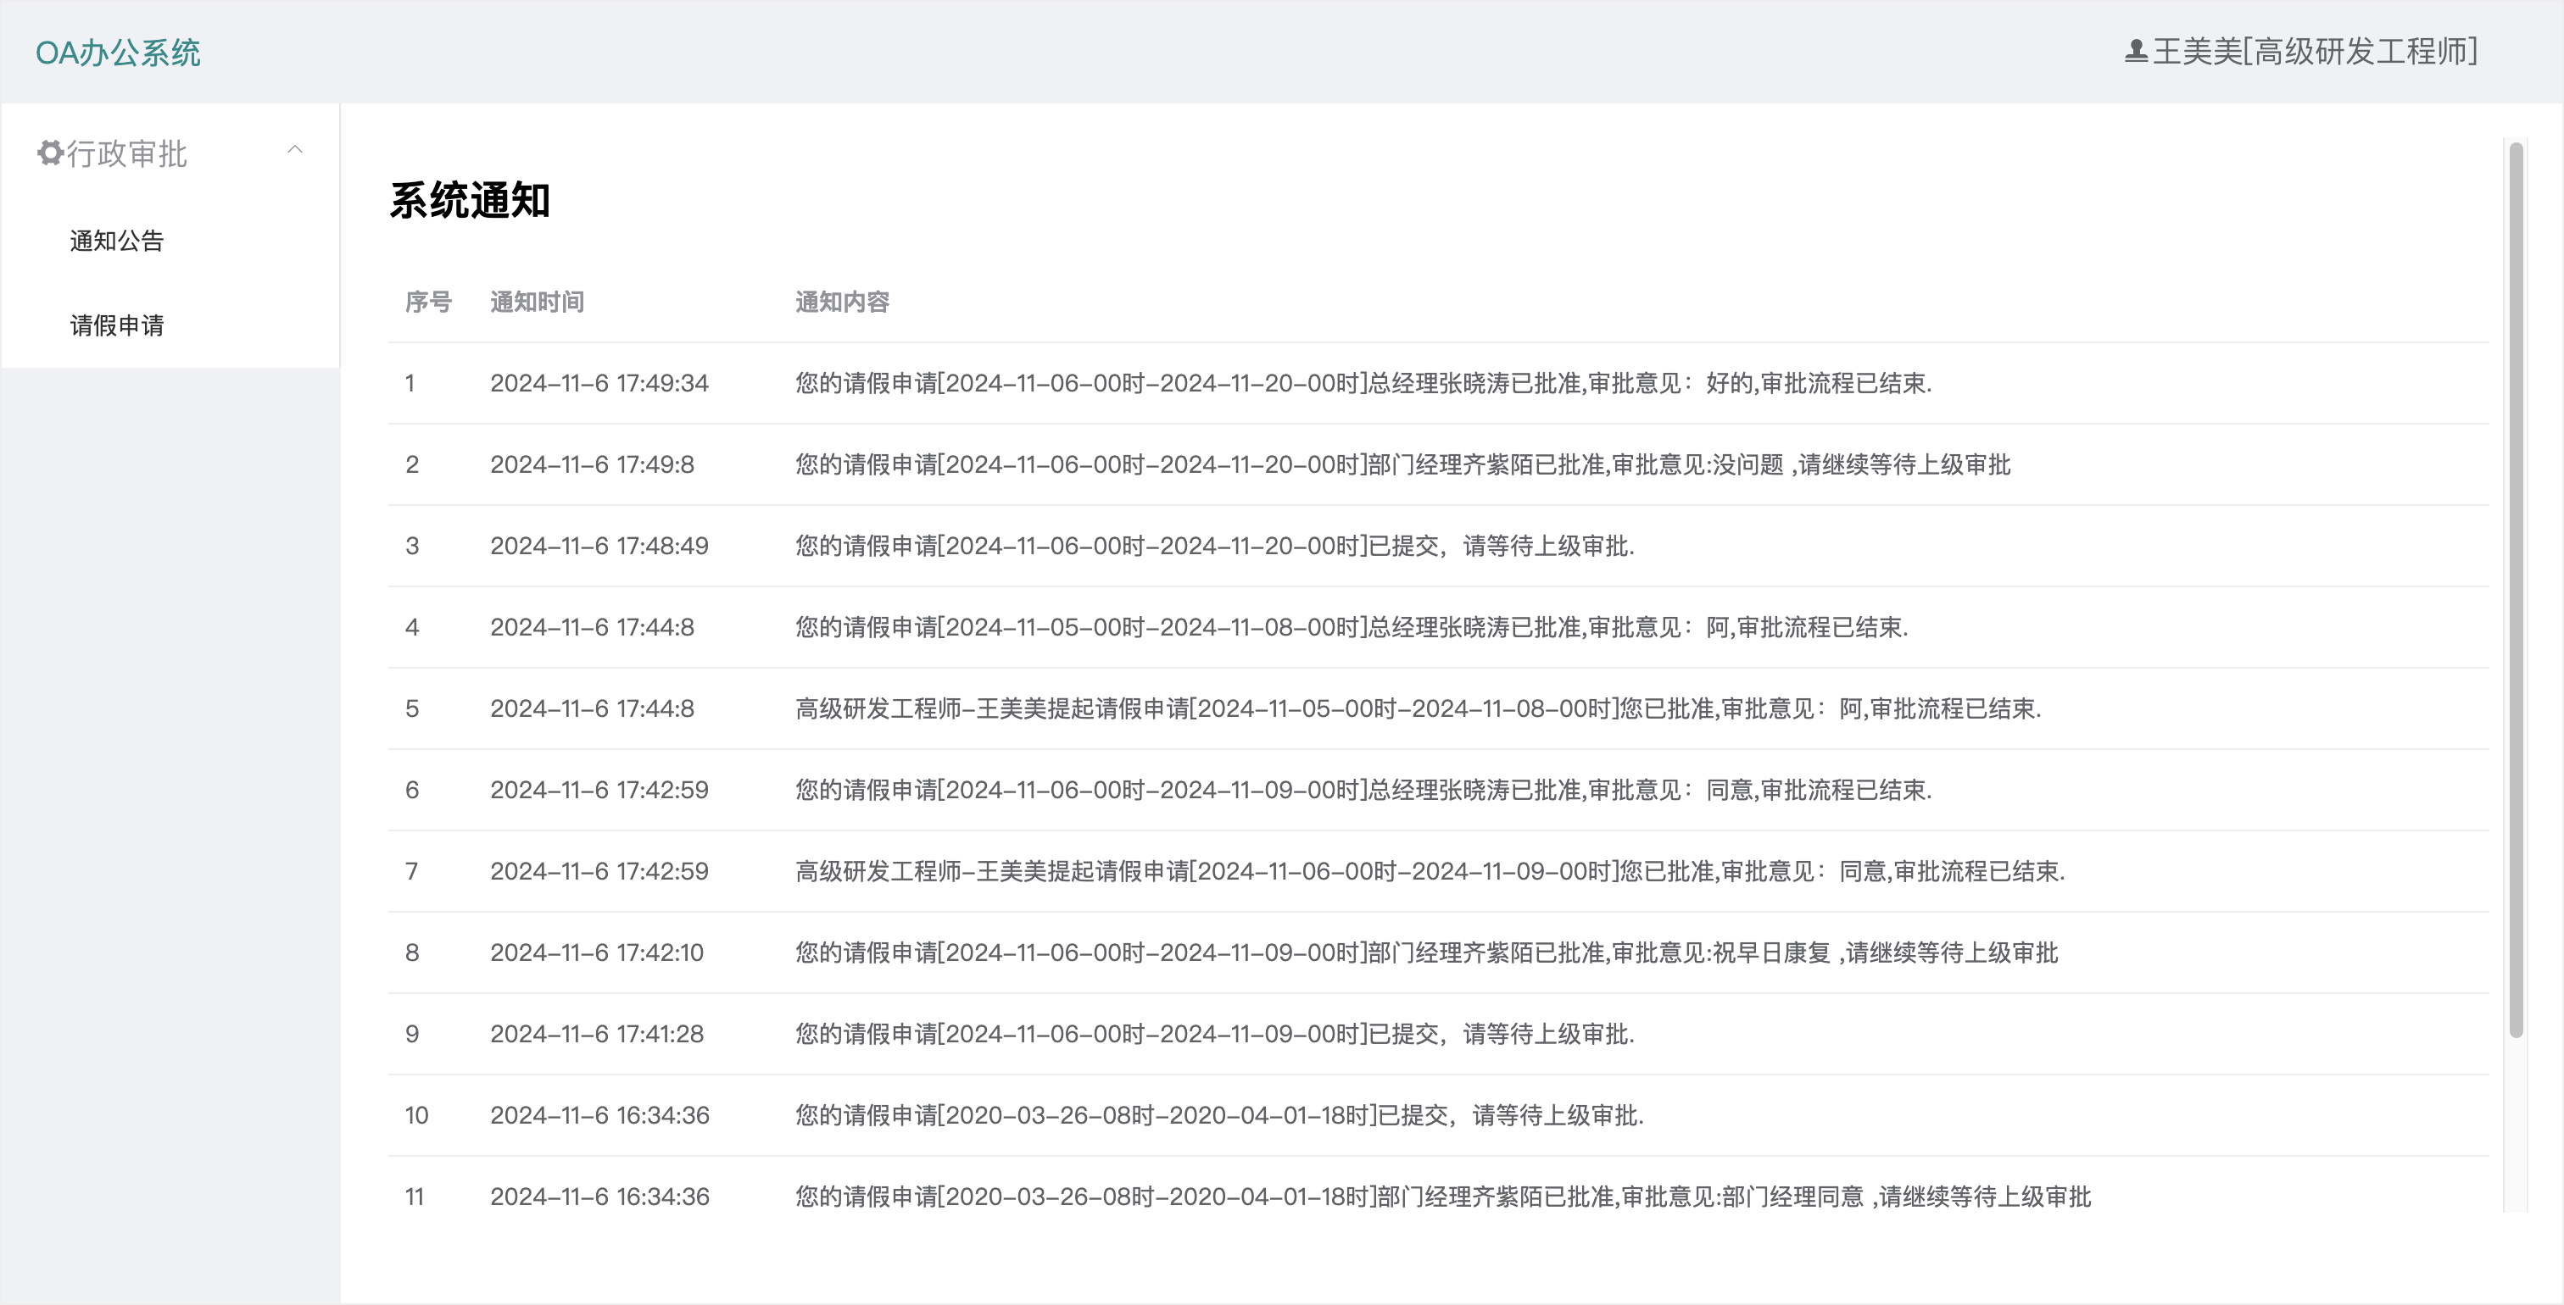The image size is (2564, 1305).
Task: Click the 系统通知 page heading
Action: (469, 200)
